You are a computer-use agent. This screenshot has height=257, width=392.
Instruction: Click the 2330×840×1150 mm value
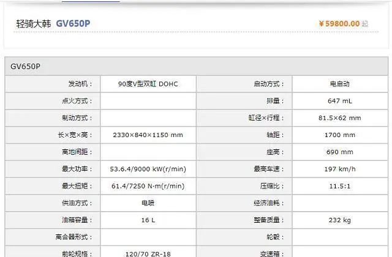tap(148, 135)
